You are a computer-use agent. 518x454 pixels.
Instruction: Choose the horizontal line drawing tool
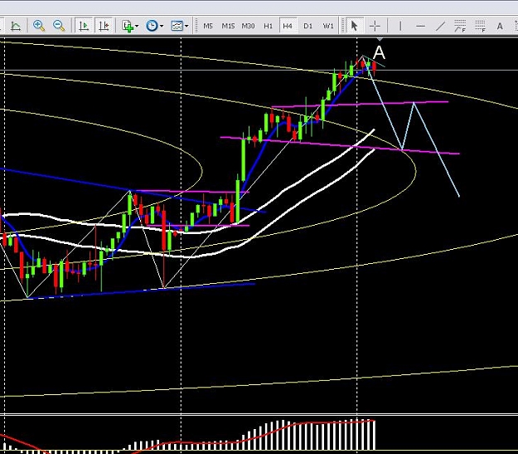(x=420, y=26)
